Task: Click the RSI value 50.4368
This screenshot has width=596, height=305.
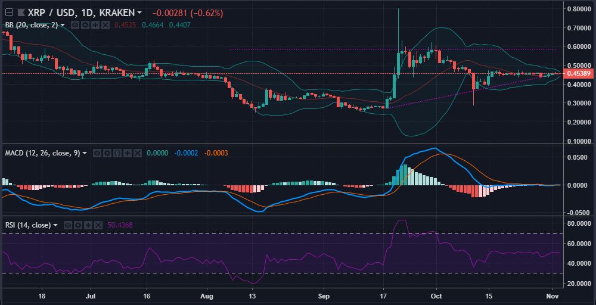Action: [x=120, y=225]
